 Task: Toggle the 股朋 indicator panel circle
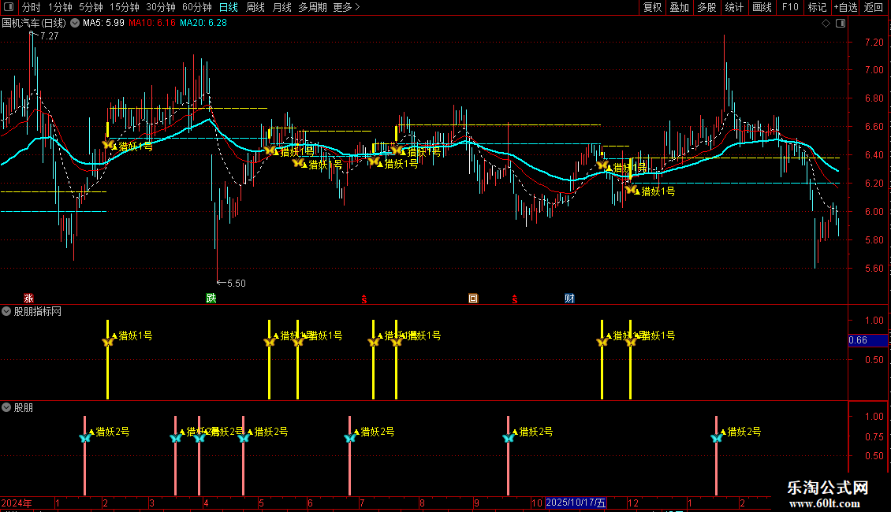[6, 407]
